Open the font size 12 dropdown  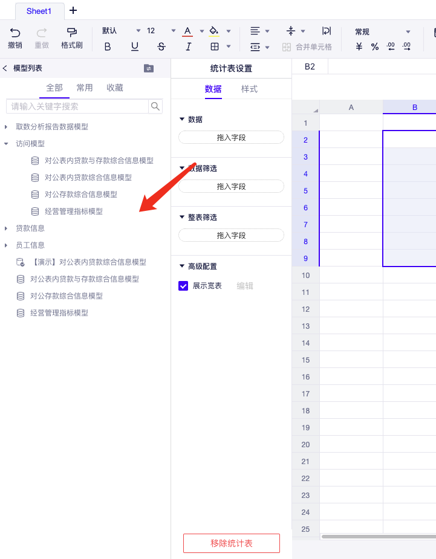point(174,31)
